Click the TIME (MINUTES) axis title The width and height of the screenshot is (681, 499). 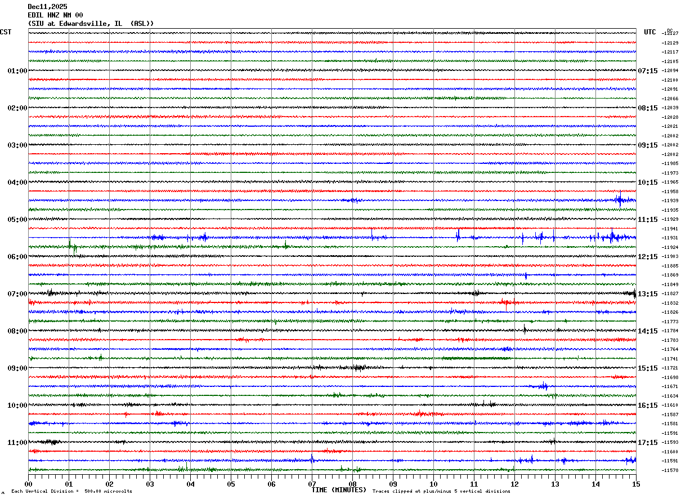pos(339,490)
